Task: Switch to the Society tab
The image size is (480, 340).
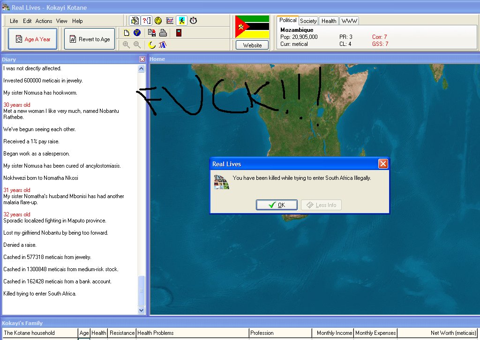Action: [x=308, y=21]
